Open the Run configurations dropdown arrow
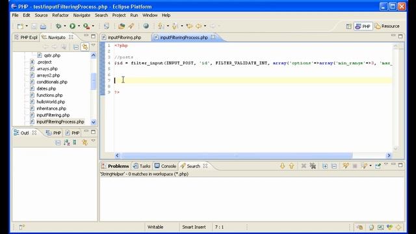The height and width of the screenshot is (234, 416). point(79,26)
